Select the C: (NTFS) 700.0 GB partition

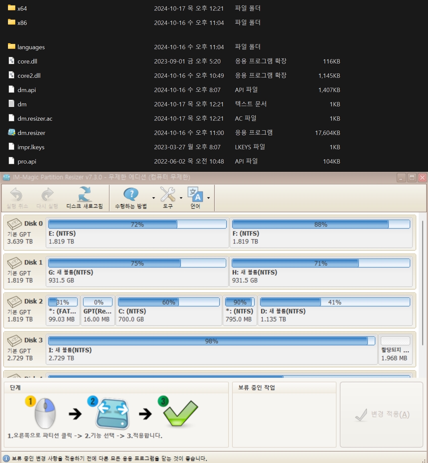(x=169, y=310)
